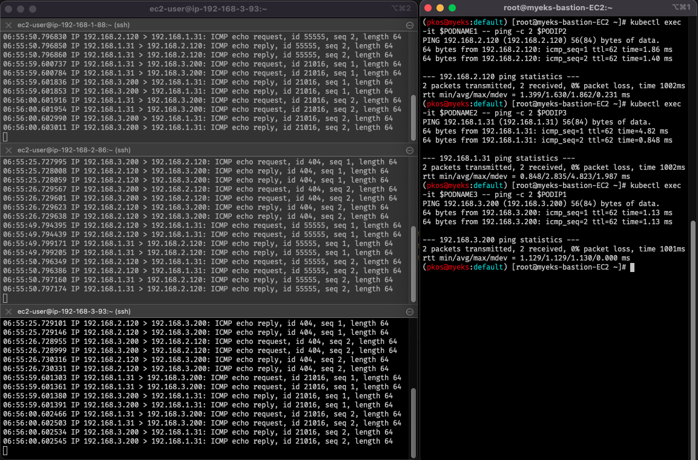
Task: Close the ip-192-168-3-93 ssh pane
Action: click(x=8, y=311)
